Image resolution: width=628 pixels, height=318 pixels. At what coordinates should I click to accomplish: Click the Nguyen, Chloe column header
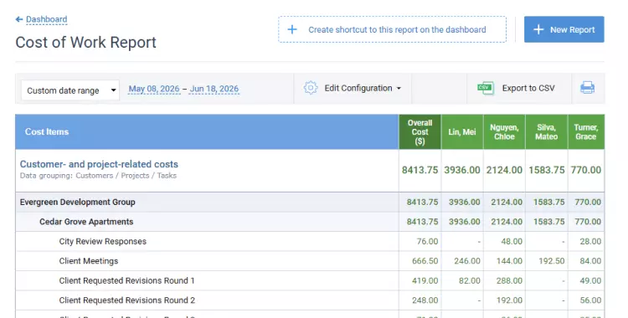click(504, 131)
